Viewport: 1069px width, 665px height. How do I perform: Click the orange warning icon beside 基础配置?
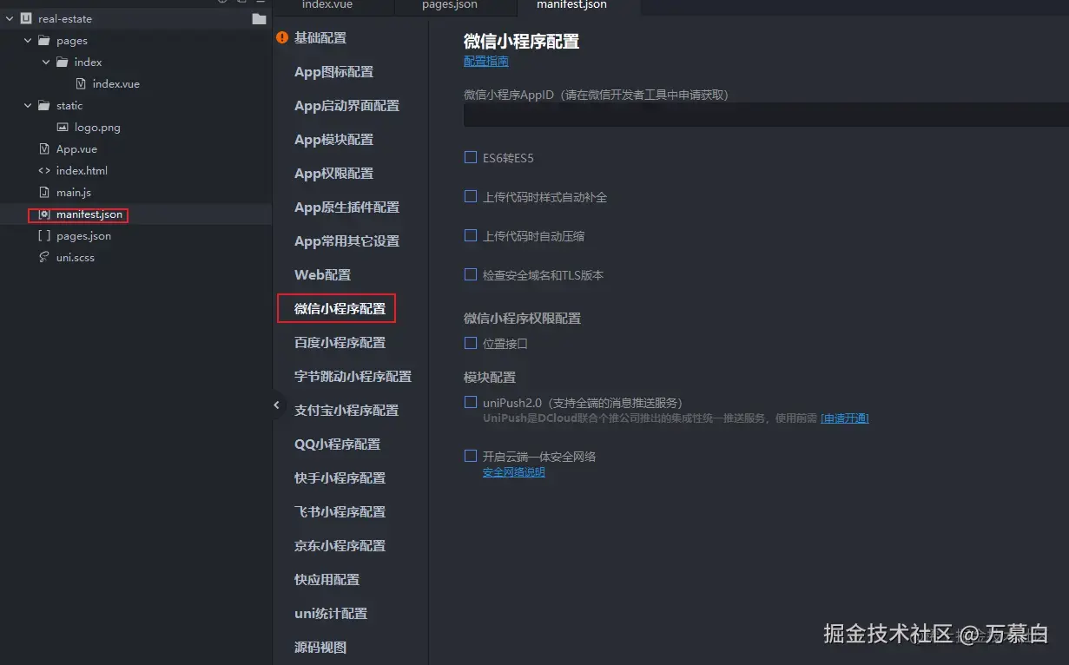point(282,37)
